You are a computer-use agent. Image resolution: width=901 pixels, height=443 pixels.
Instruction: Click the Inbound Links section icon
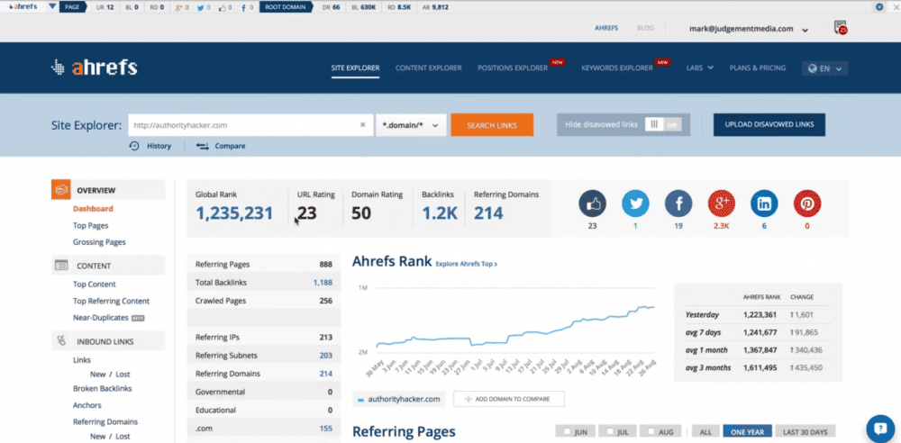click(x=61, y=341)
